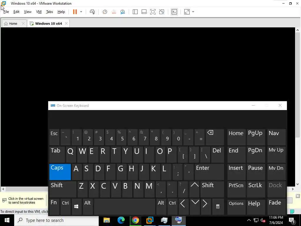Click the backspace key icon
The height and width of the screenshot is (226, 301).
tap(215, 137)
